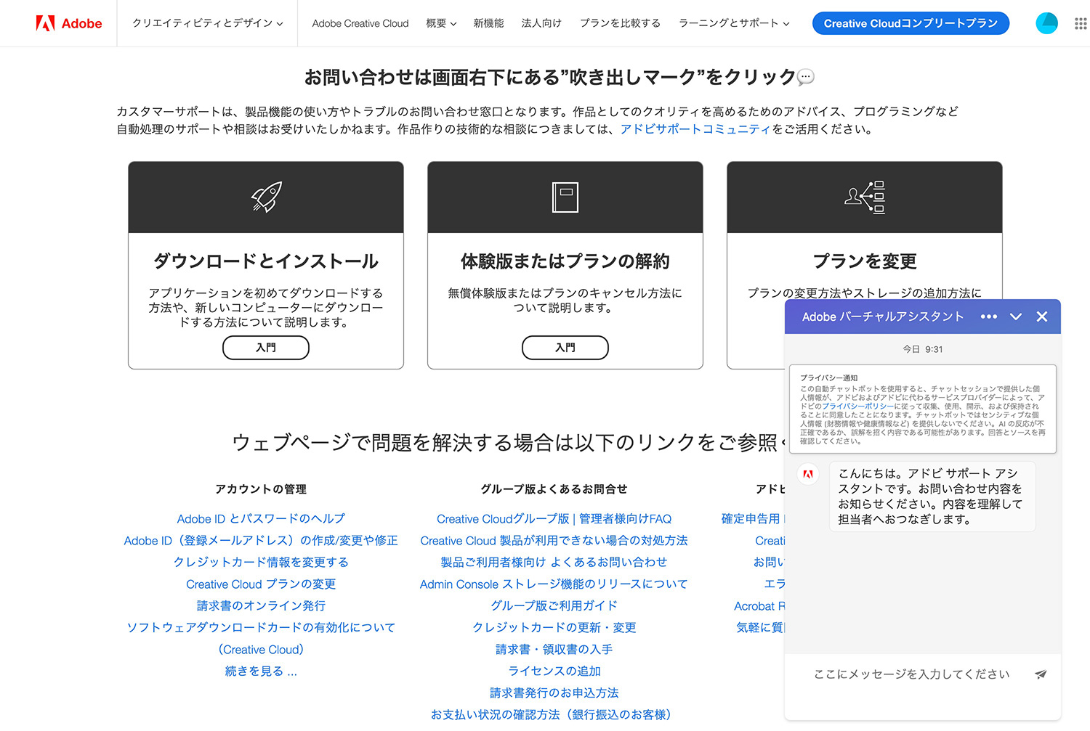This screenshot has width=1090, height=731.
Task: Click the book icon on cancellation card
Action: [x=565, y=197]
